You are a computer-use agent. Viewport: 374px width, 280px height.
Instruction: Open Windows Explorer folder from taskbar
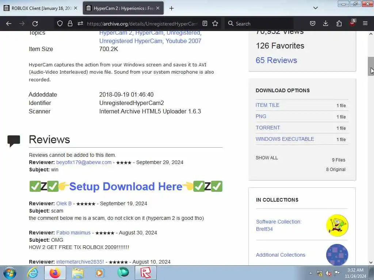[78, 273]
